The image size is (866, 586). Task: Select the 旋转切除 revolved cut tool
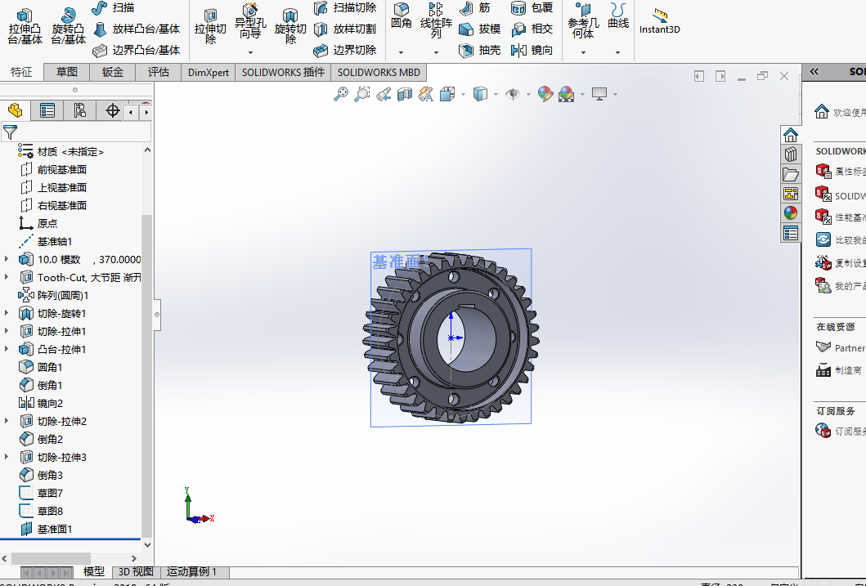(290, 26)
